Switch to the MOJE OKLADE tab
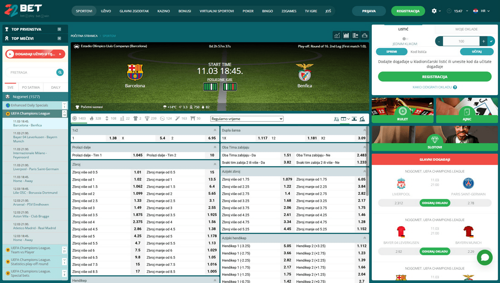The width and height of the screenshot is (500, 283). click(x=466, y=29)
